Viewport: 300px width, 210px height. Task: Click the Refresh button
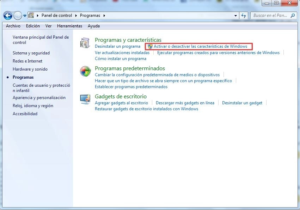tap(244, 15)
